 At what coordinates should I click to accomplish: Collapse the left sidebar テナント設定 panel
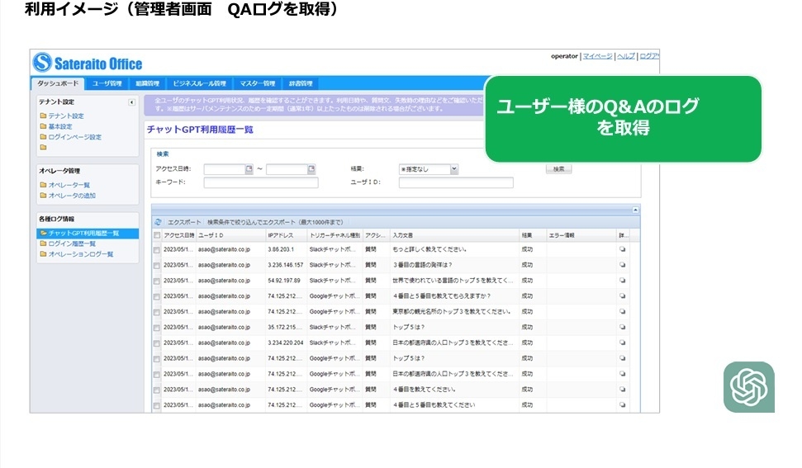(x=131, y=102)
